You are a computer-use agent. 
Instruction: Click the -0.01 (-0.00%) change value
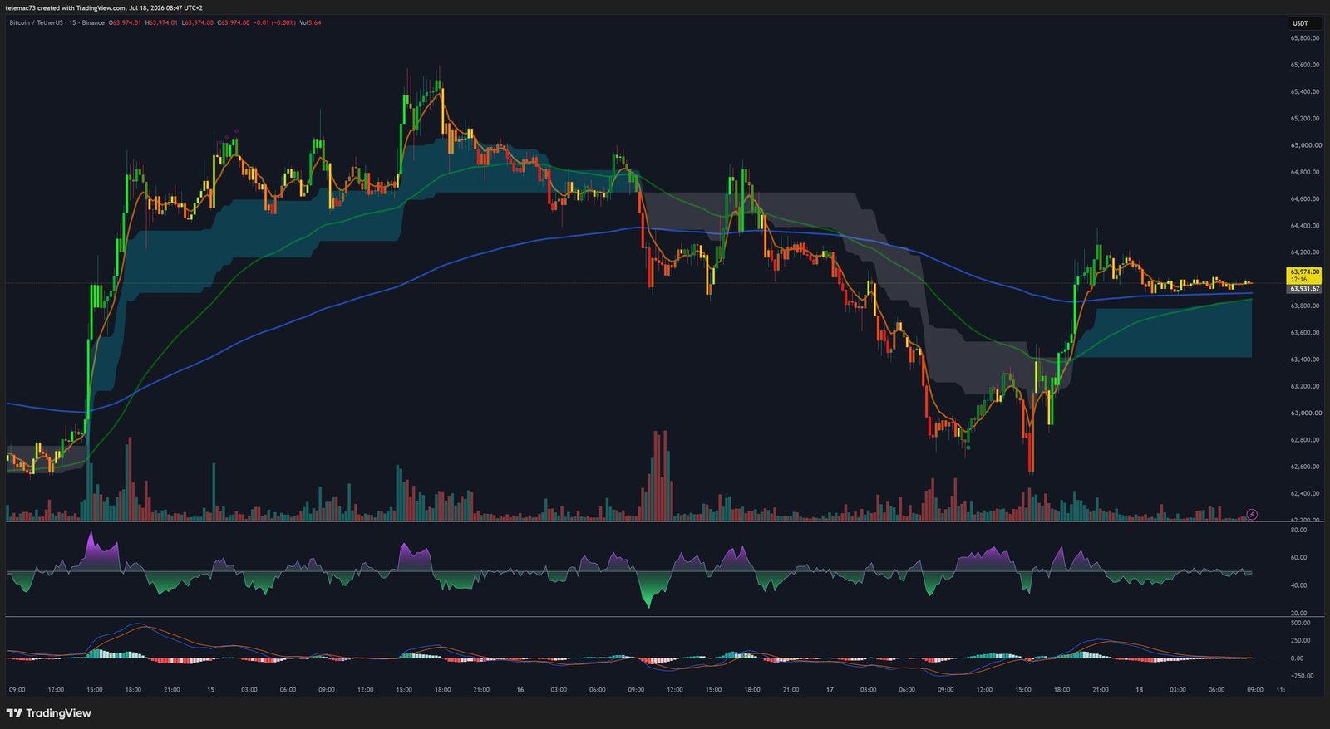[x=274, y=22]
